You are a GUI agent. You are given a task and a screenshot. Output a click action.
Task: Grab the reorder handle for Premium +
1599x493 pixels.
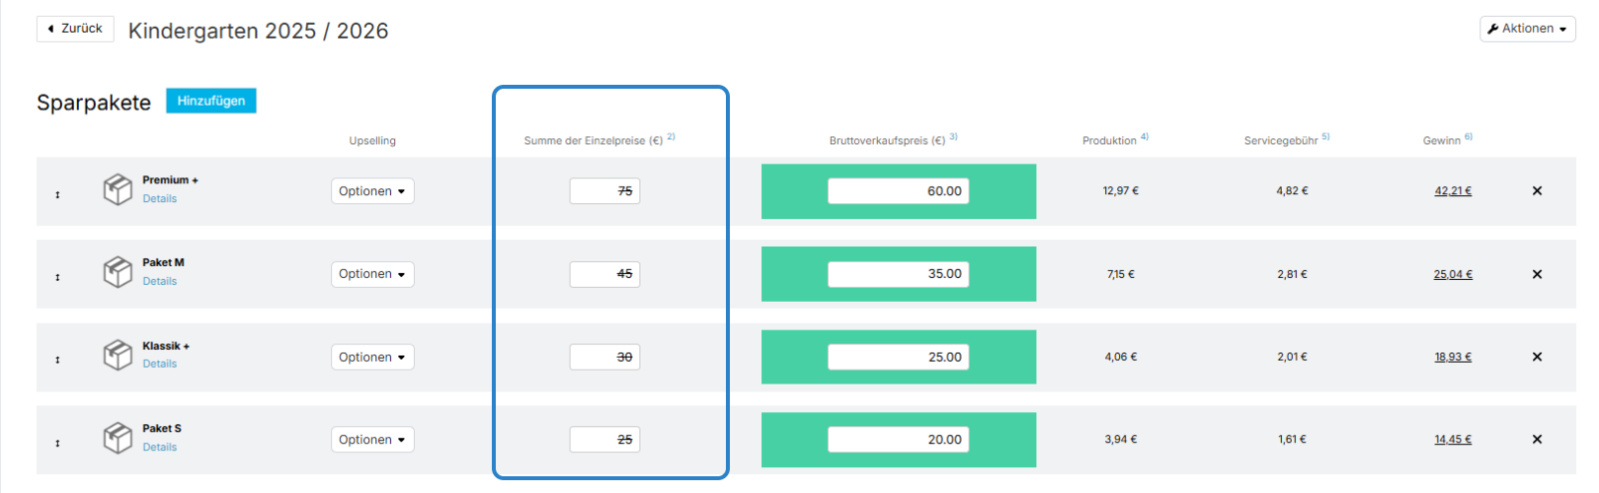(x=57, y=195)
